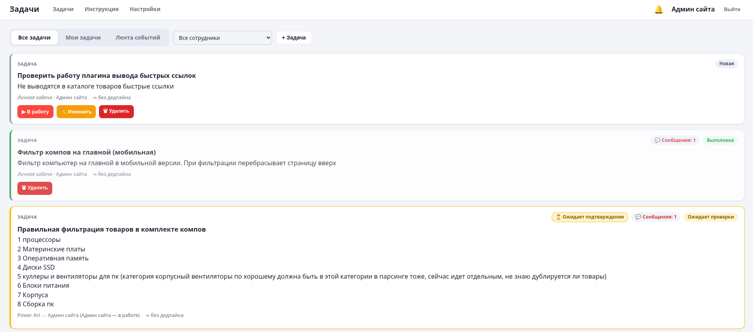Delete the Проверить работу плагина task
This screenshot has height=332, width=753.
[x=116, y=111]
